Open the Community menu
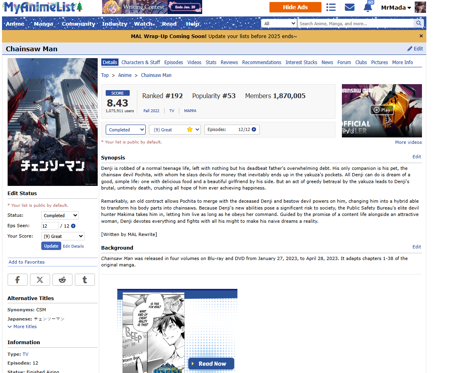 click(78, 24)
